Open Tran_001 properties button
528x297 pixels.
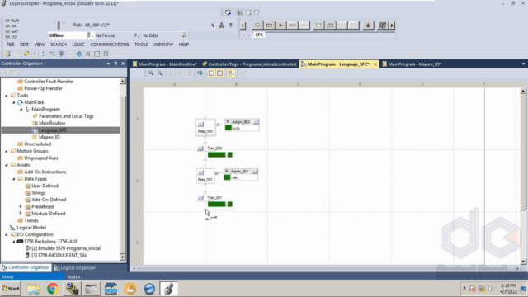[x=200, y=198]
